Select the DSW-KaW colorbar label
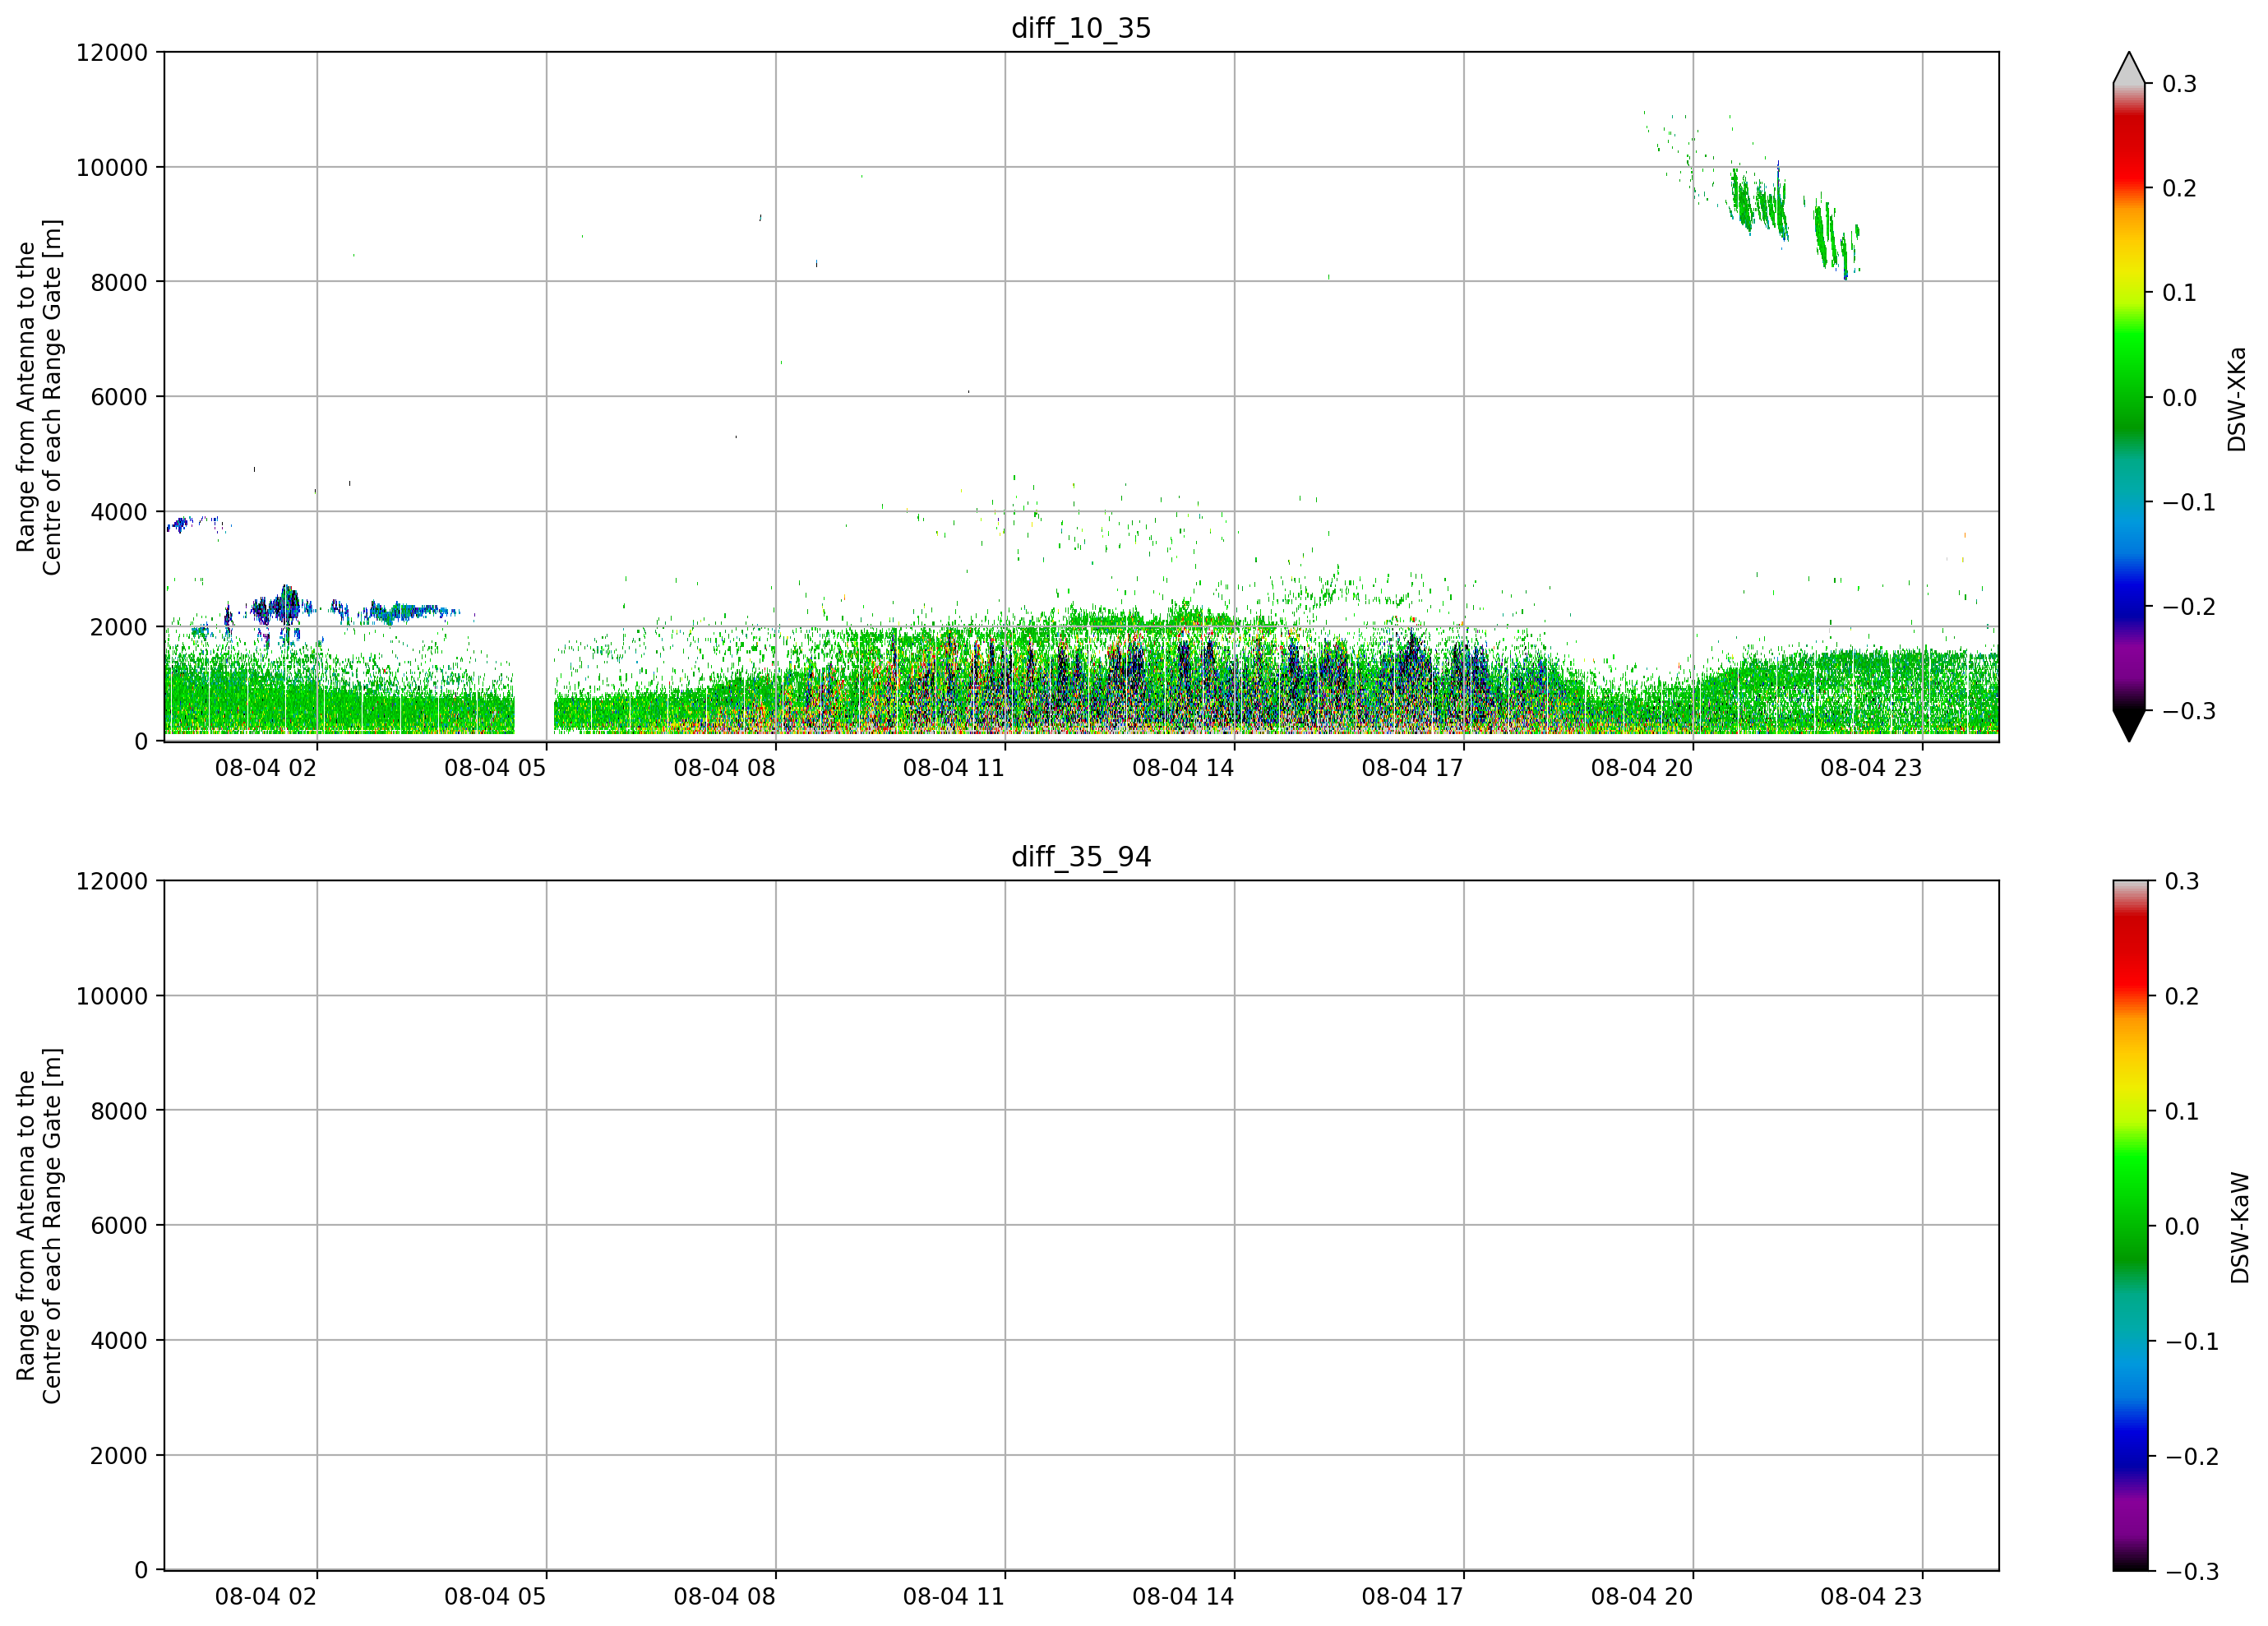Screen dimensions: 2268x1626 point(2239,1228)
